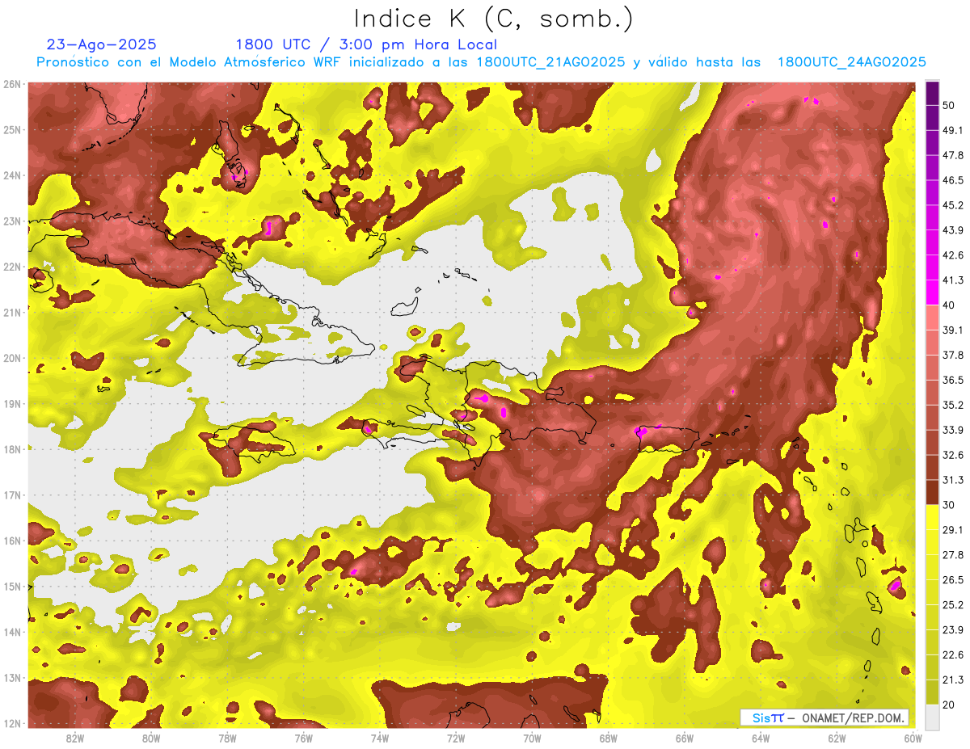Click the longitude label '60W'
The height and width of the screenshot is (749, 970).
tap(913, 738)
